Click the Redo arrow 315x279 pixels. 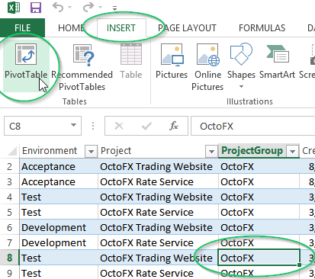[x=88, y=8]
